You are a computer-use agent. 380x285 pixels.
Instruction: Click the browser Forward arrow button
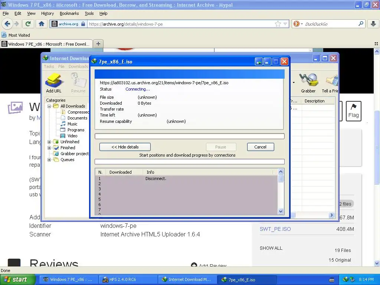point(16,24)
